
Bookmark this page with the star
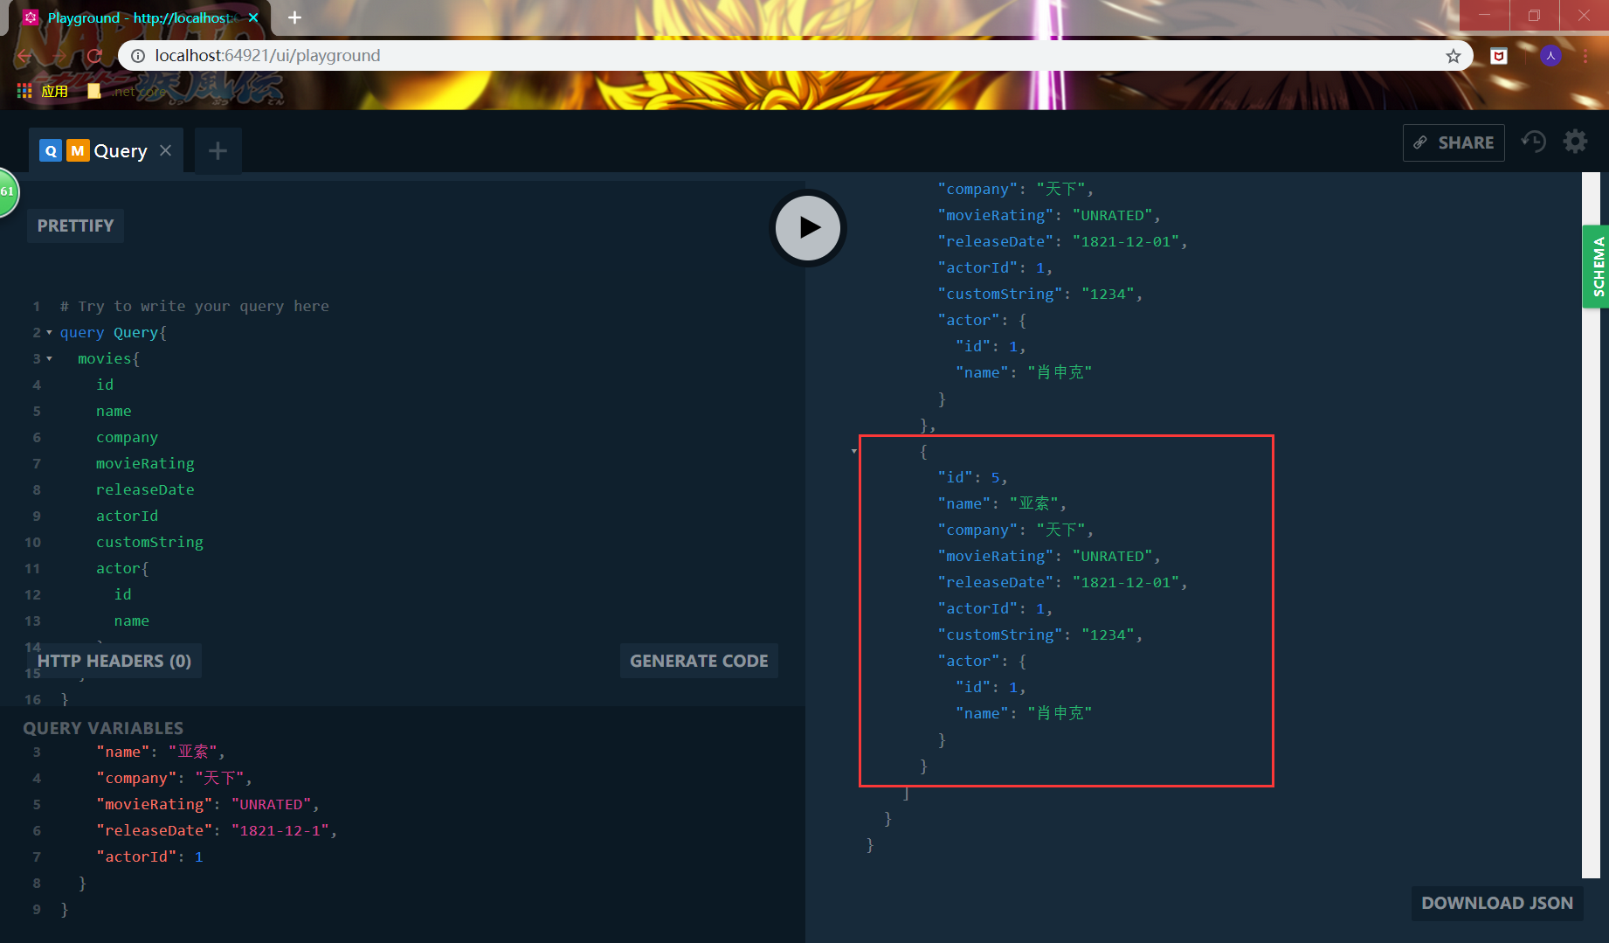tap(1454, 56)
